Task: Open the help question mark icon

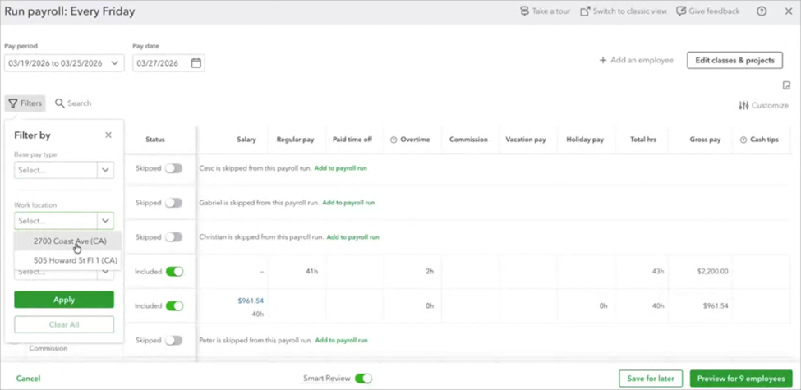Action: 762,11
